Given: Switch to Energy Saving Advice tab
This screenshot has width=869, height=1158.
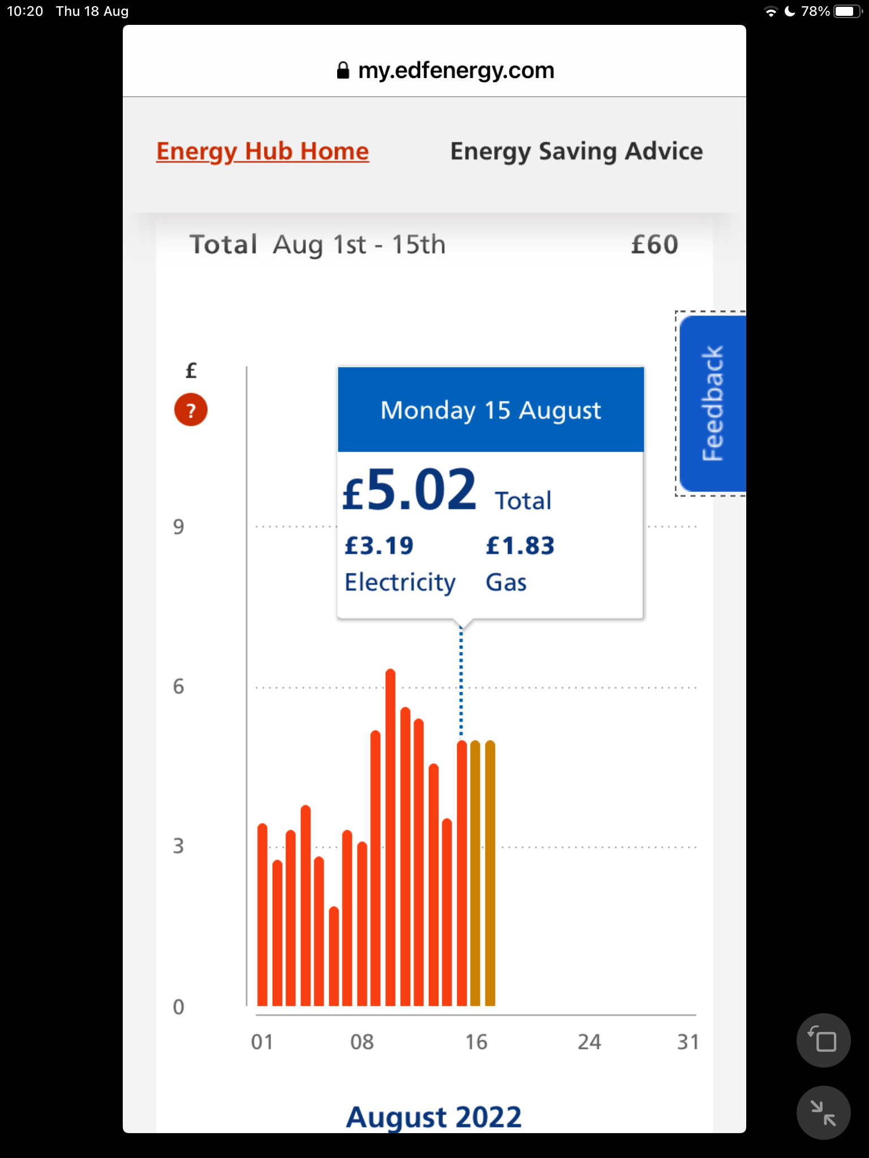Looking at the screenshot, I should click(577, 152).
